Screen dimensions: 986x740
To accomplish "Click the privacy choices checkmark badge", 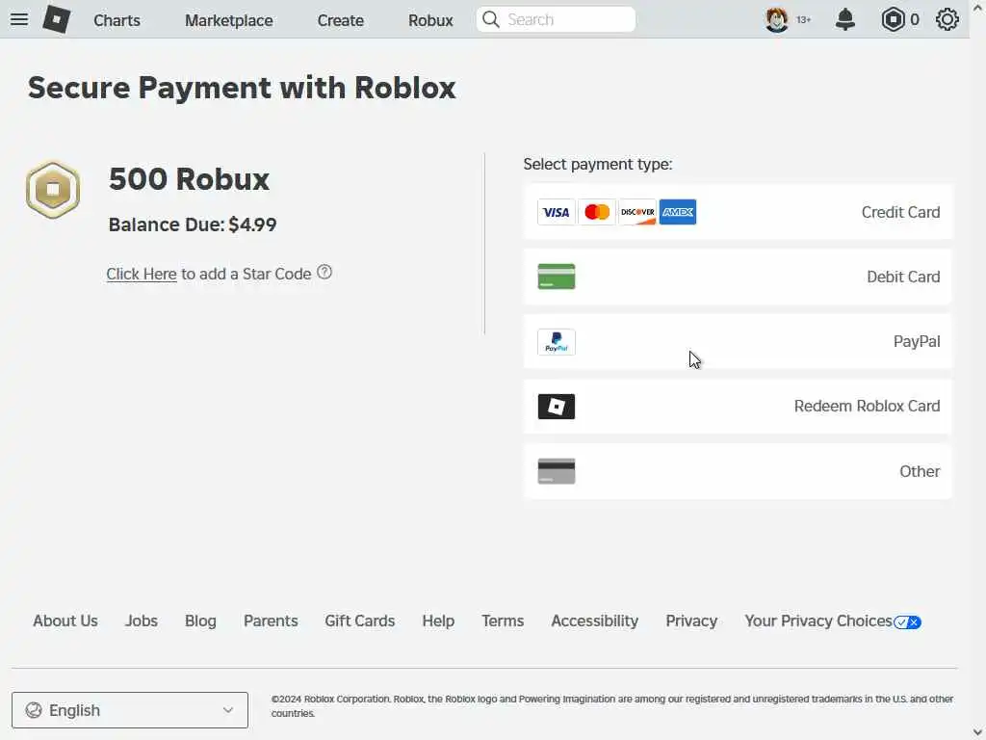I will (907, 622).
